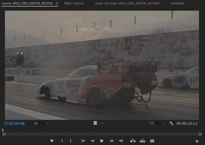Switch to the Metadata tab
The image size is (205, 145).
(x=177, y=3)
